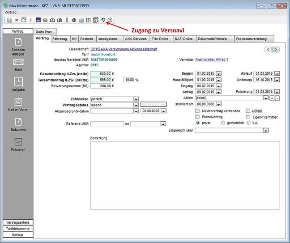Click the Schaden anlegen sidebar icon
Viewport: 290px width, 243px height.
pyautogui.click(x=18, y=42)
